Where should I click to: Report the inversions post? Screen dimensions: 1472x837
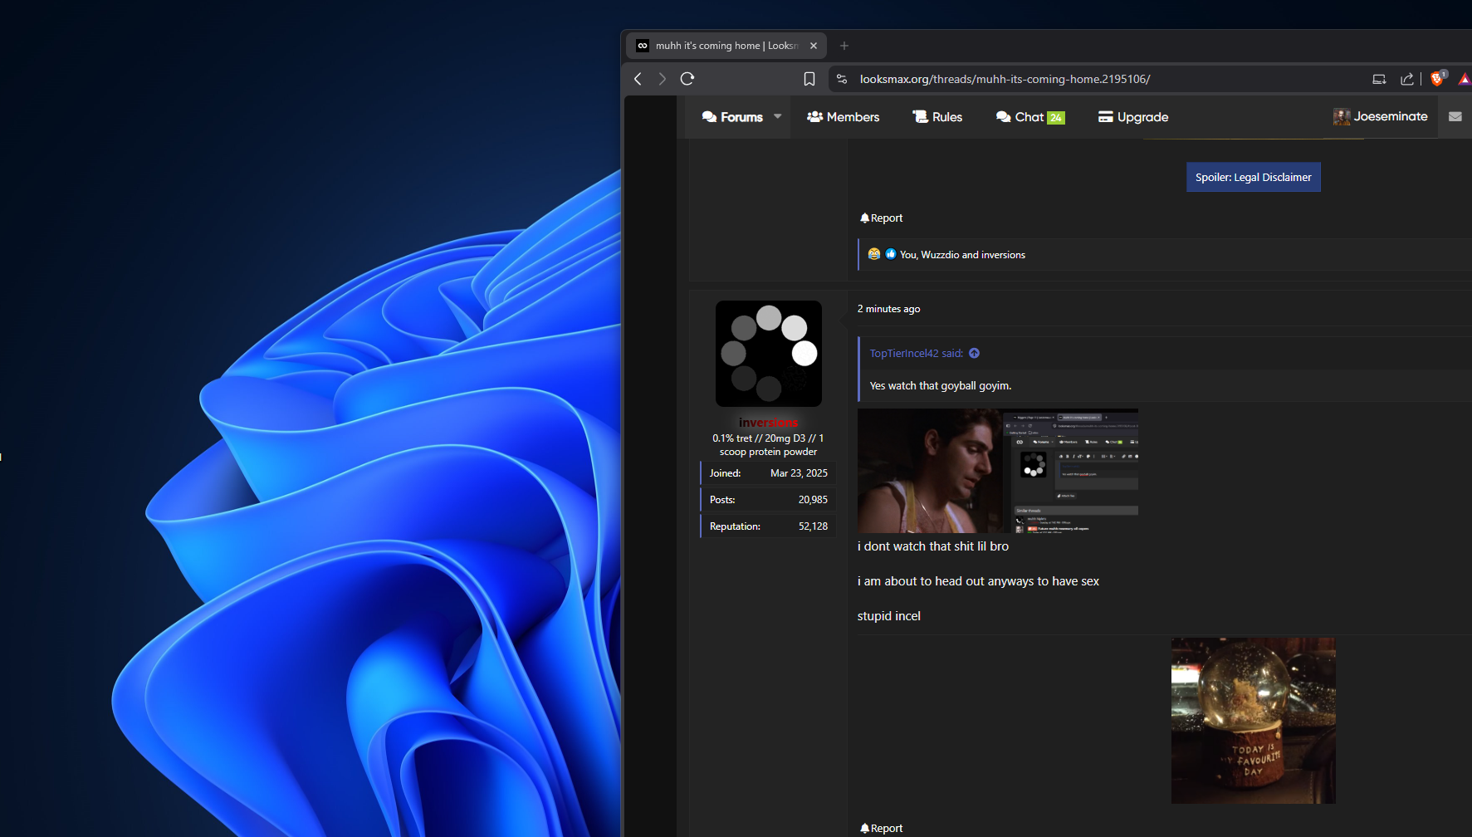point(882,829)
